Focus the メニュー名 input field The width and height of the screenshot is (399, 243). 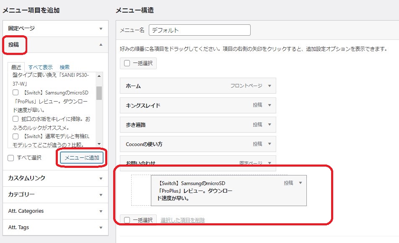pos(199,30)
